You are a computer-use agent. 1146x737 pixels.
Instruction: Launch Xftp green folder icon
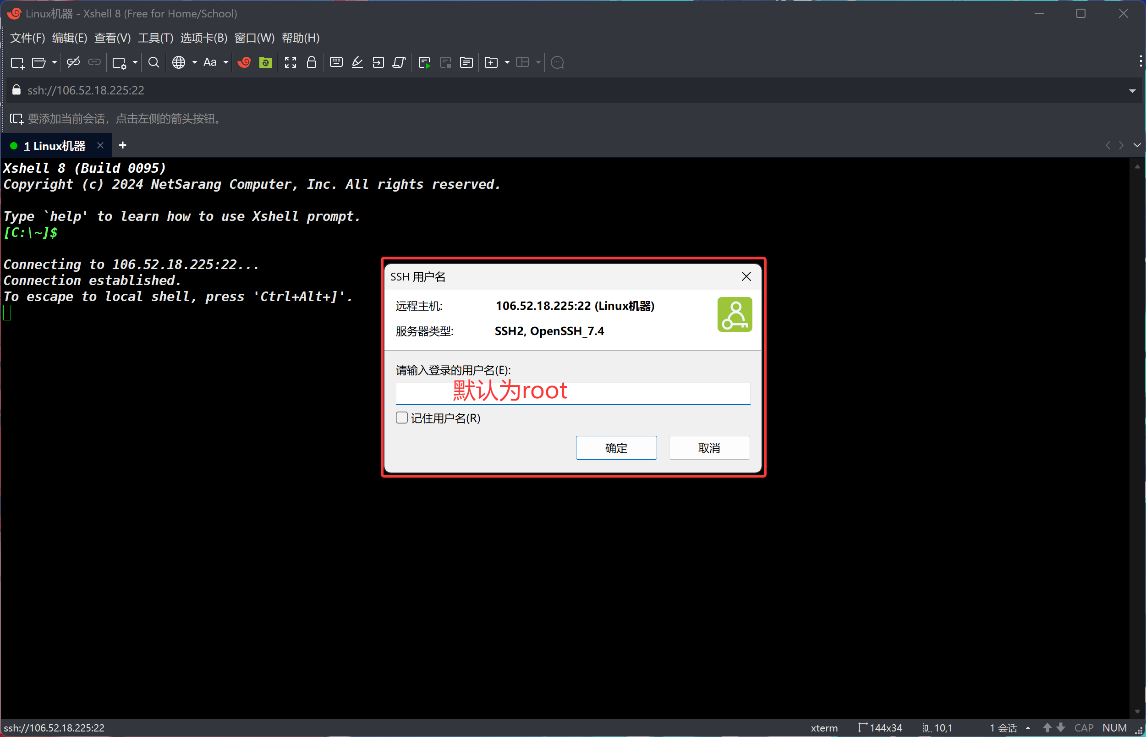(x=265, y=63)
